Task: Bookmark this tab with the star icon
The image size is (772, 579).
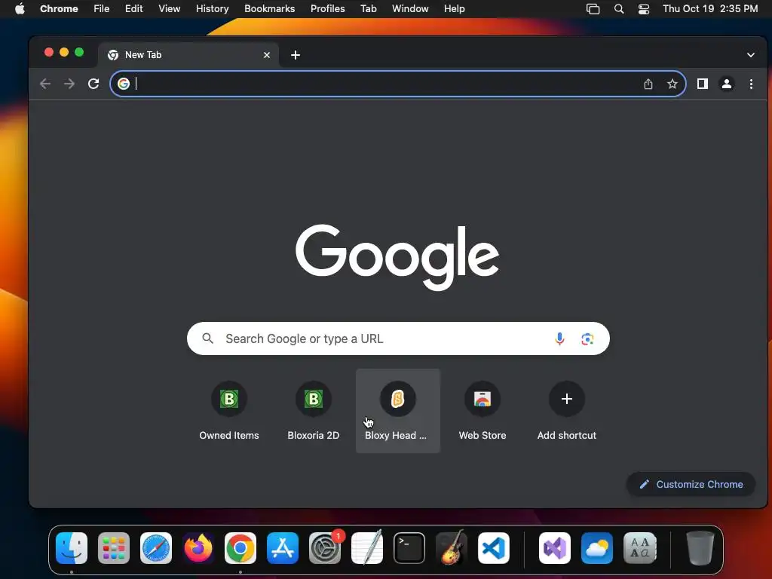Action: (x=672, y=84)
